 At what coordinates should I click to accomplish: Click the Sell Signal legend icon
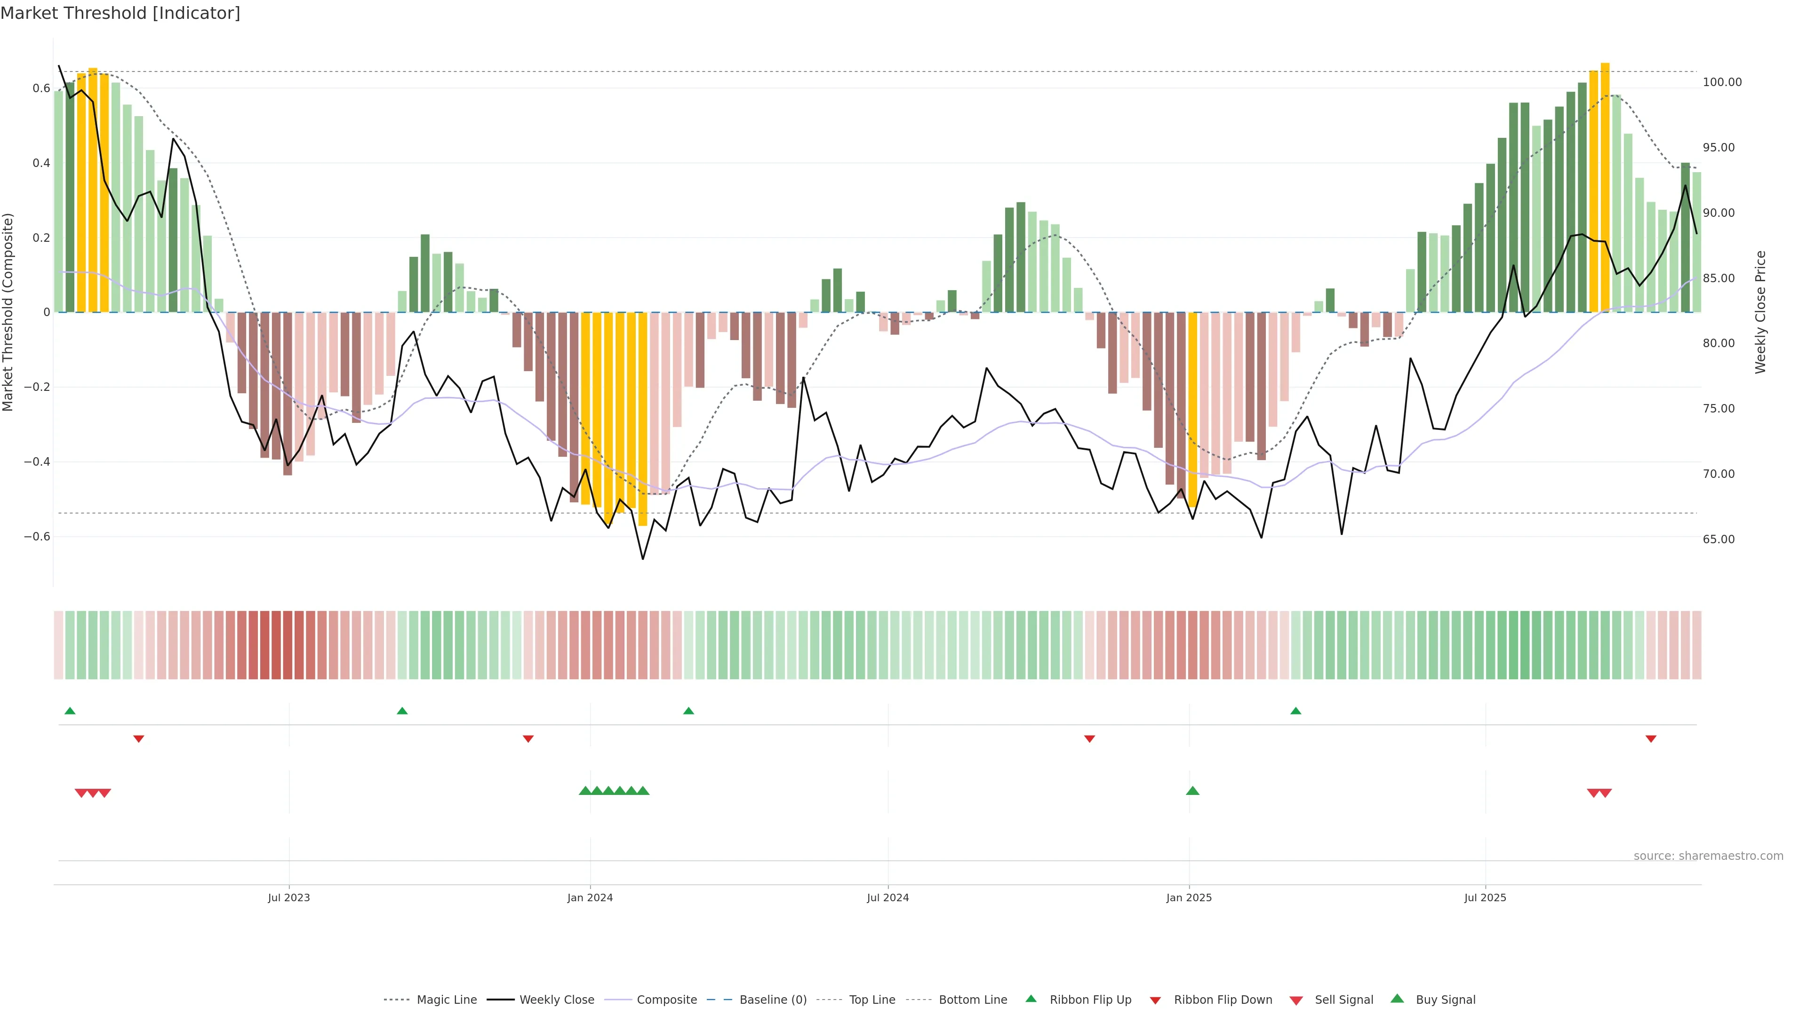[x=1296, y=1000]
